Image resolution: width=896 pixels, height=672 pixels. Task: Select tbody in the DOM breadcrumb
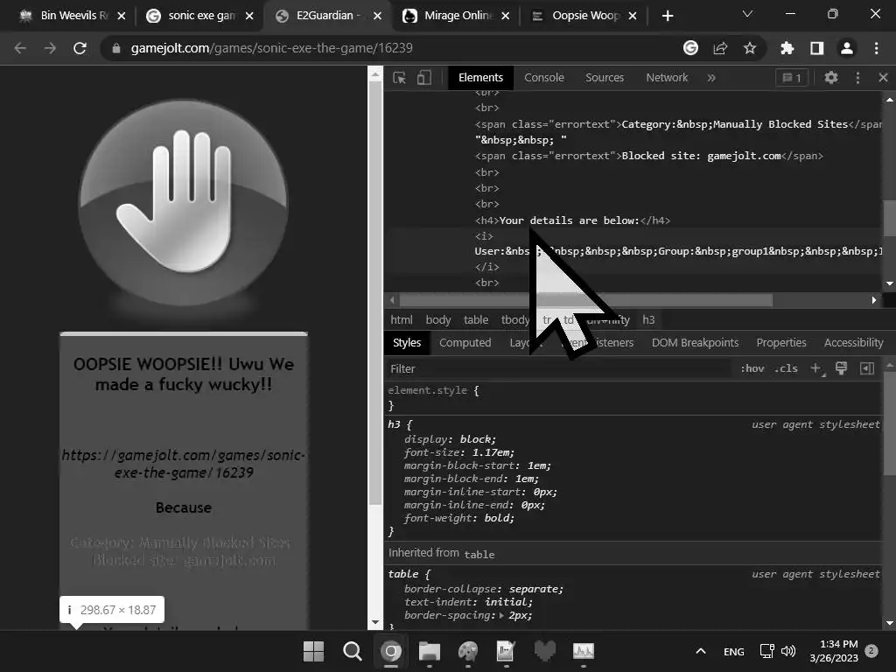point(514,320)
